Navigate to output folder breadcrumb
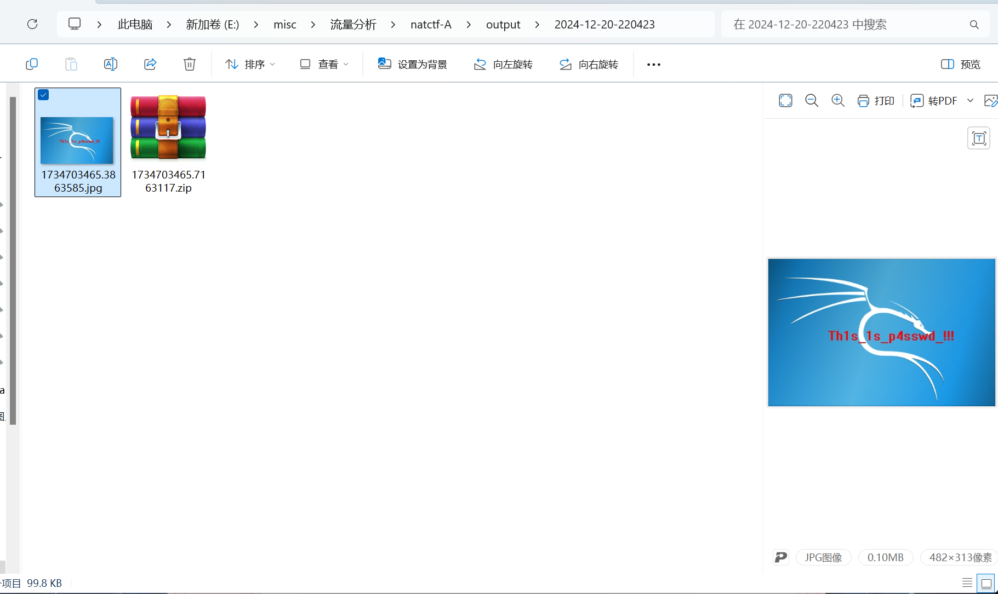 [503, 25]
